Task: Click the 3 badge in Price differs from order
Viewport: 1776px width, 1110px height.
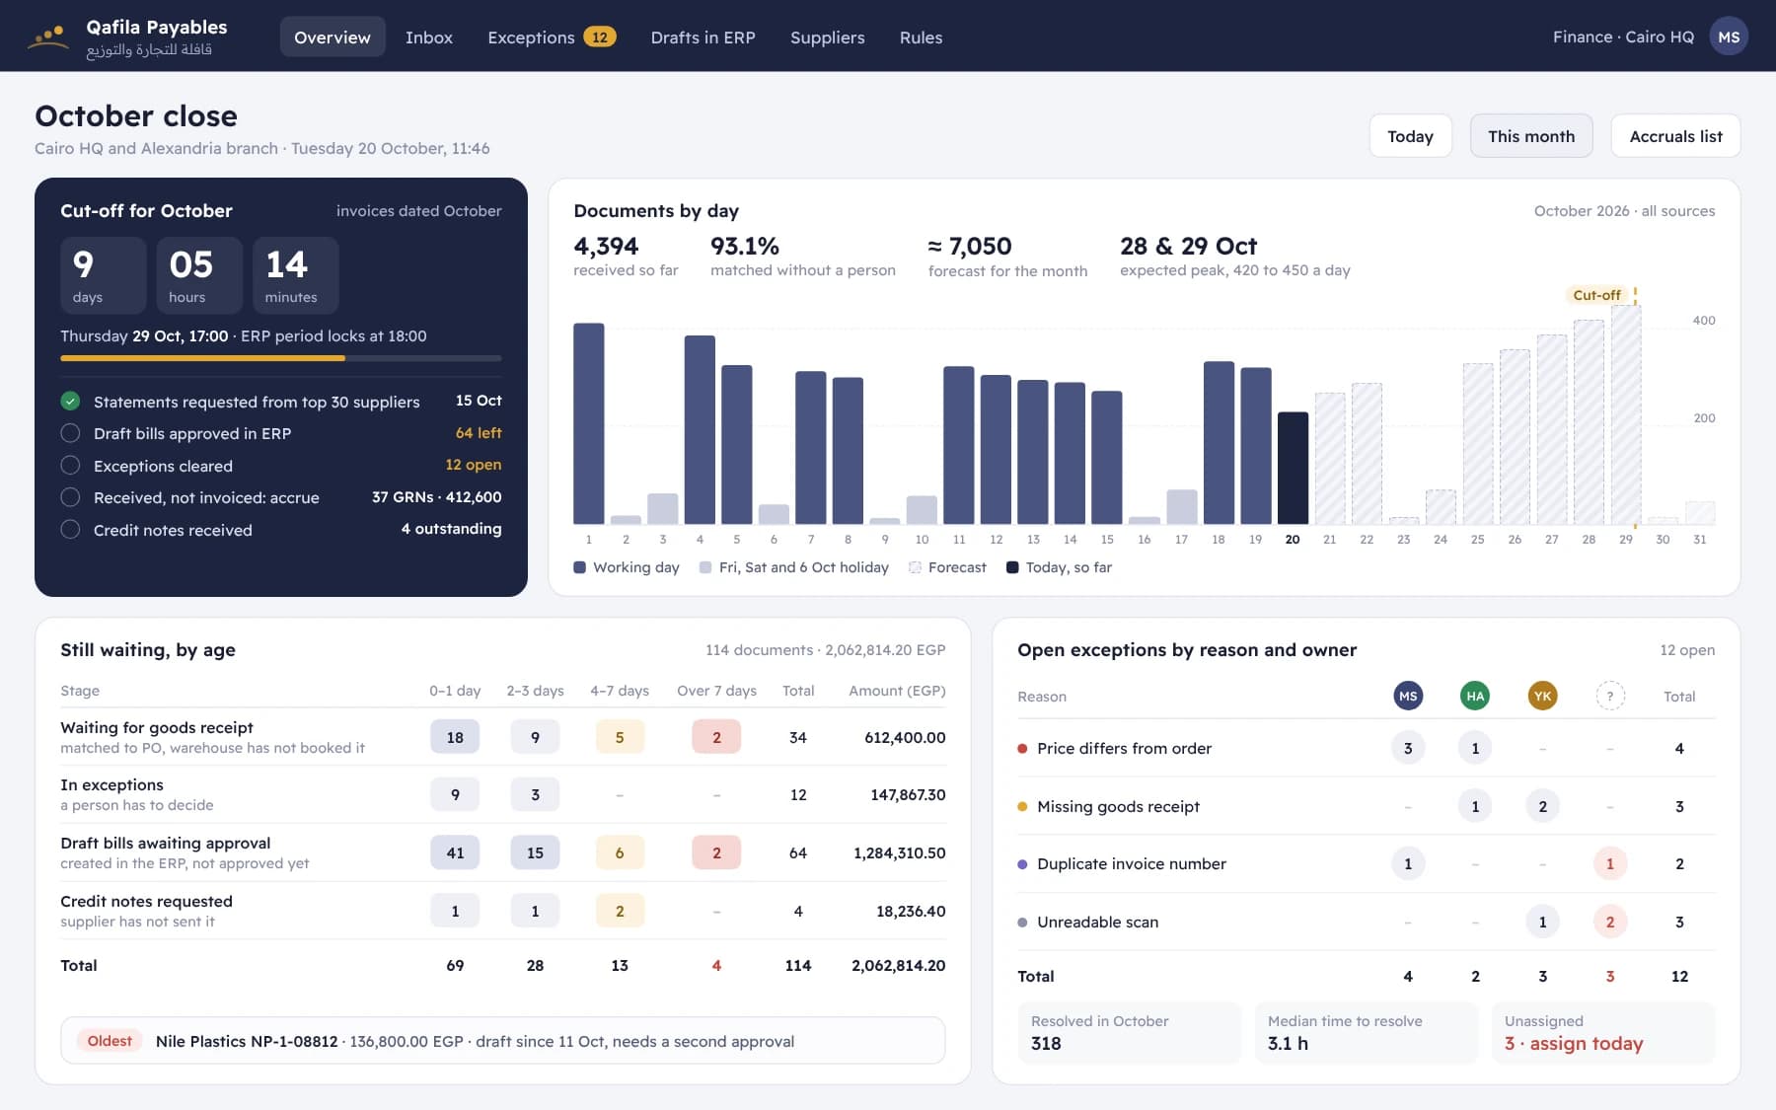Action: (1408, 748)
